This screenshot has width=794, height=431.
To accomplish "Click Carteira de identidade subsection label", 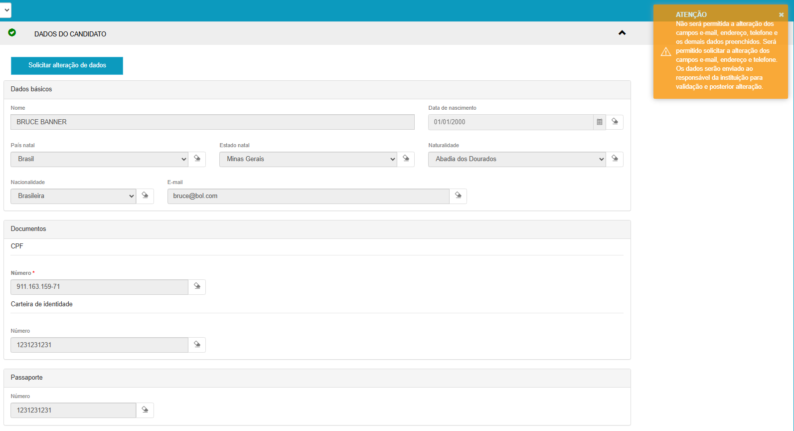I will pyautogui.click(x=42, y=304).
